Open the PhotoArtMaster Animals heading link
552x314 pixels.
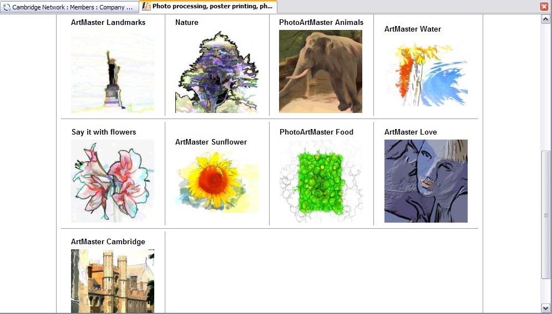pos(321,23)
